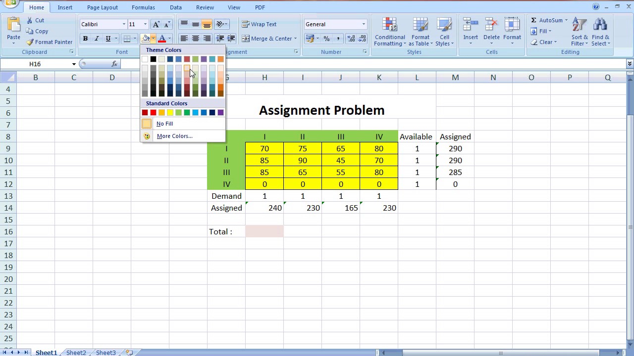Expand the Name Box dropdown arrow
The width and height of the screenshot is (634, 356).
(x=74, y=64)
